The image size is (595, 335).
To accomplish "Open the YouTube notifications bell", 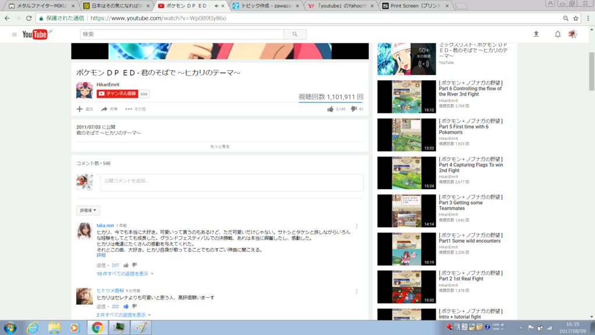I will (557, 34).
